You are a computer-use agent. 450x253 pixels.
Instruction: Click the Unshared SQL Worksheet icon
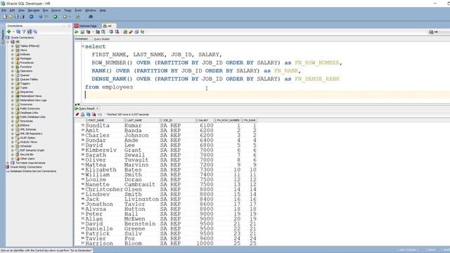coord(125,32)
